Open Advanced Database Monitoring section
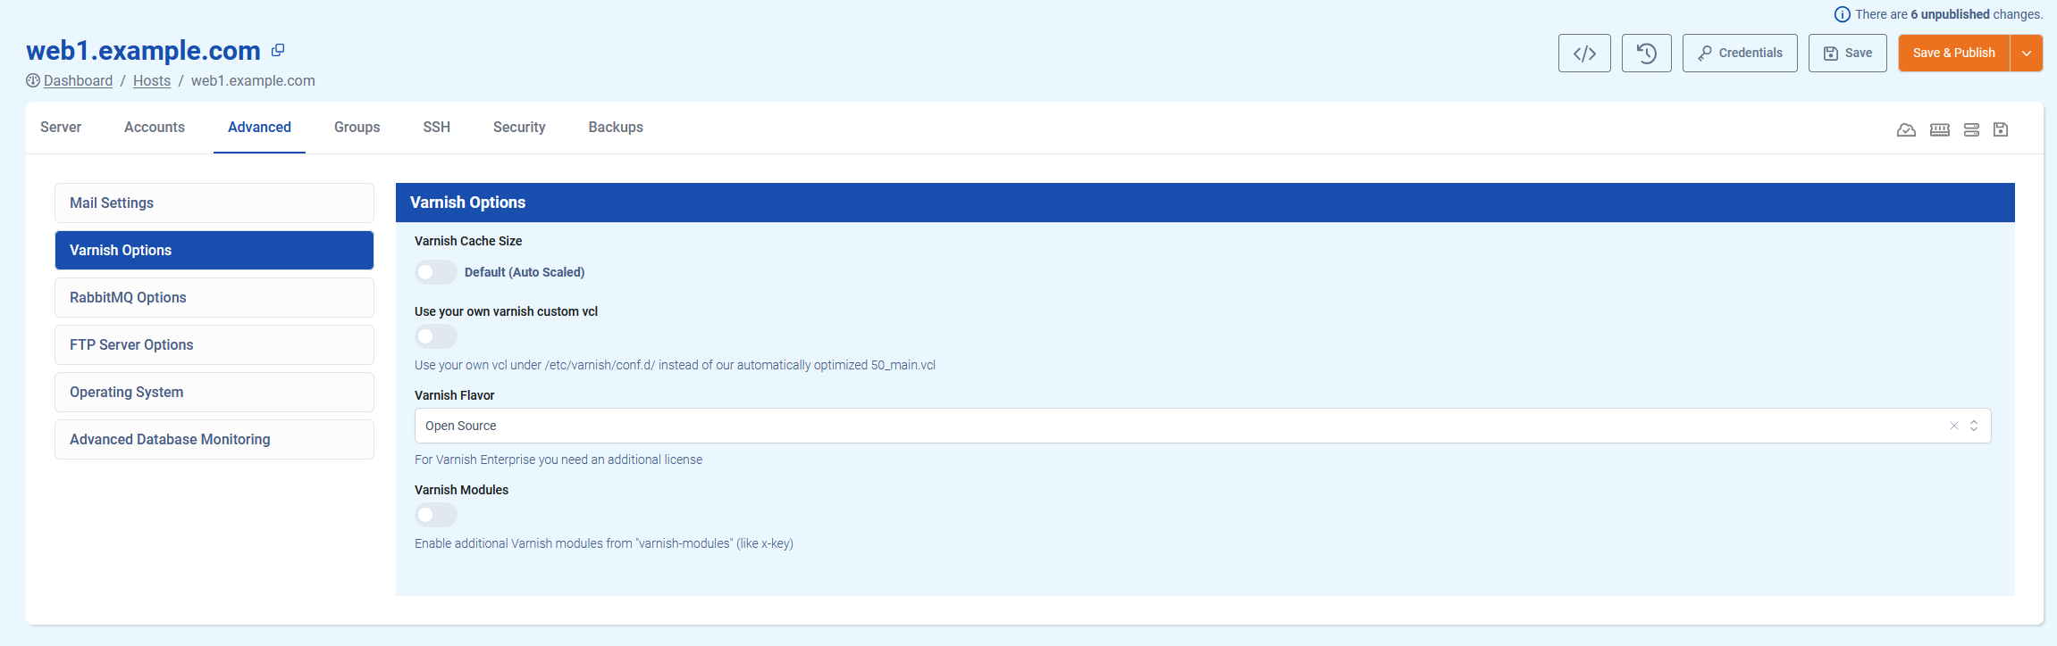 point(214,440)
